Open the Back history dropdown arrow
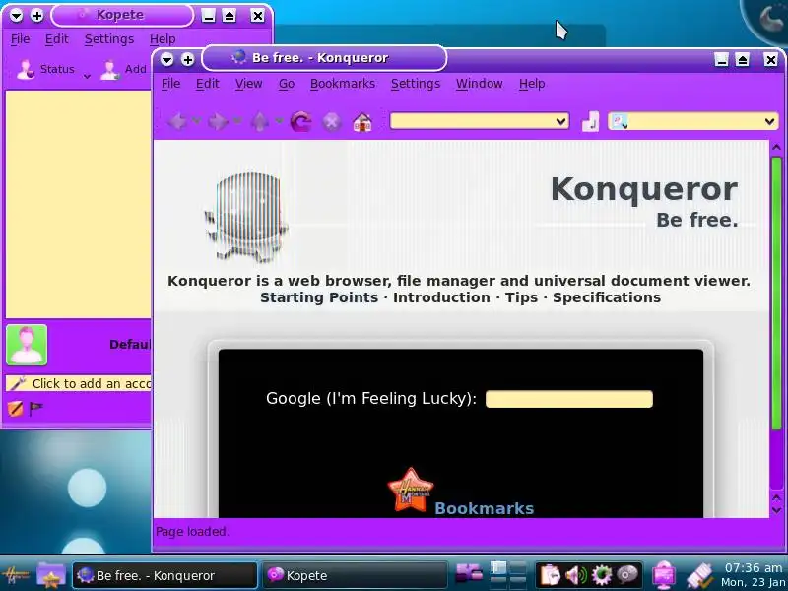The width and height of the screenshot is (788, 591). (196, 121)
